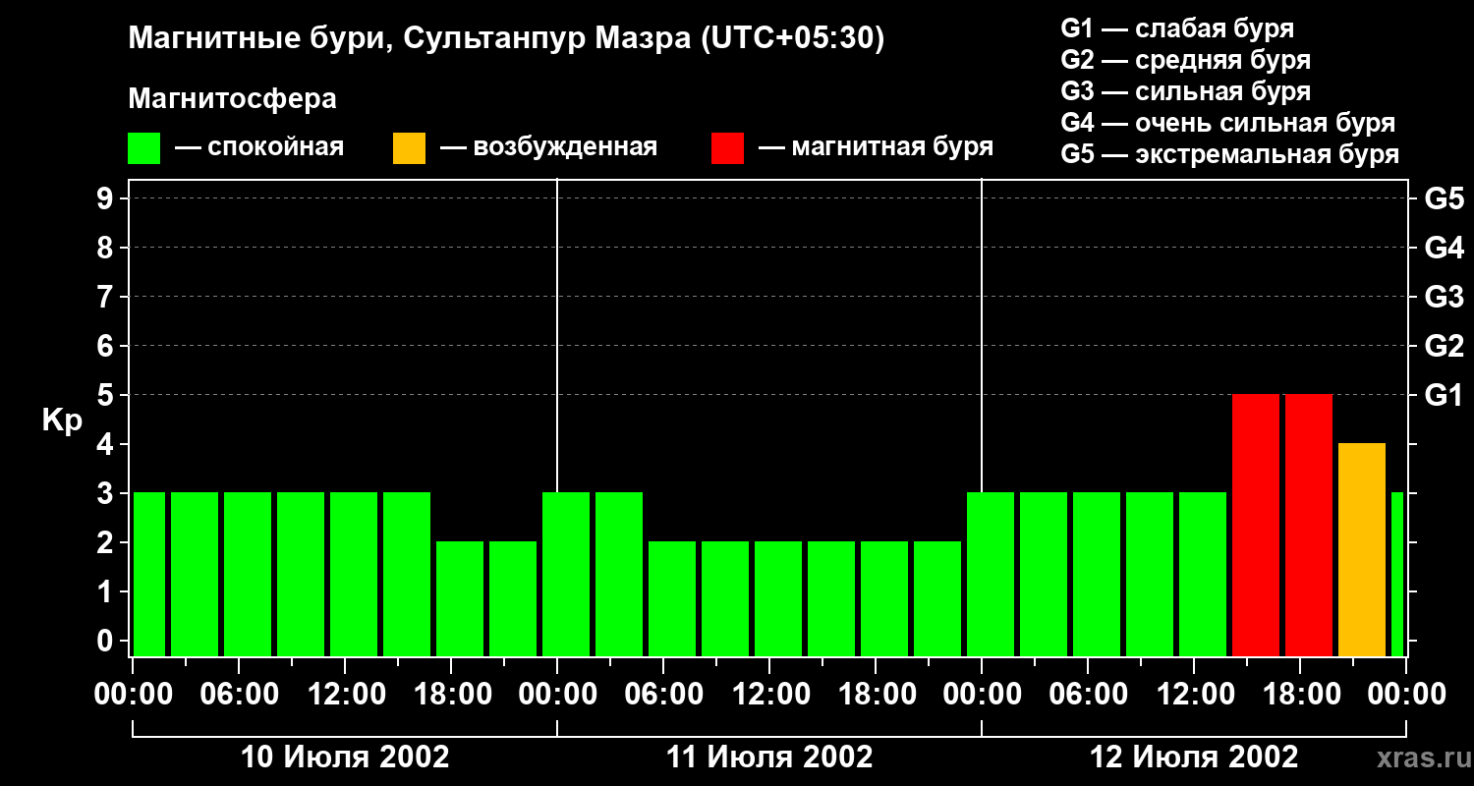Click the 12 Июля 2002 date label

point(1194,757)
